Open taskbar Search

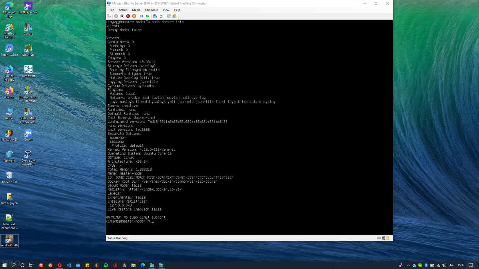coord(13,265)
